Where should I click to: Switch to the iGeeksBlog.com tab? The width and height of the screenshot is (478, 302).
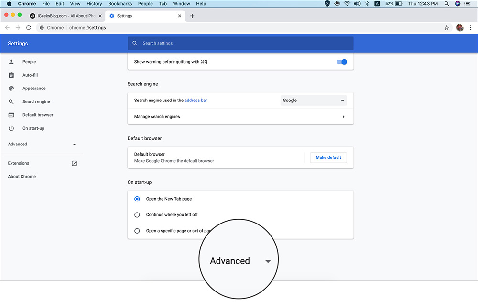(x=65, y=15)
